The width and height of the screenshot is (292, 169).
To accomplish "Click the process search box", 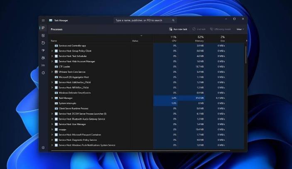I will [145, 20].
